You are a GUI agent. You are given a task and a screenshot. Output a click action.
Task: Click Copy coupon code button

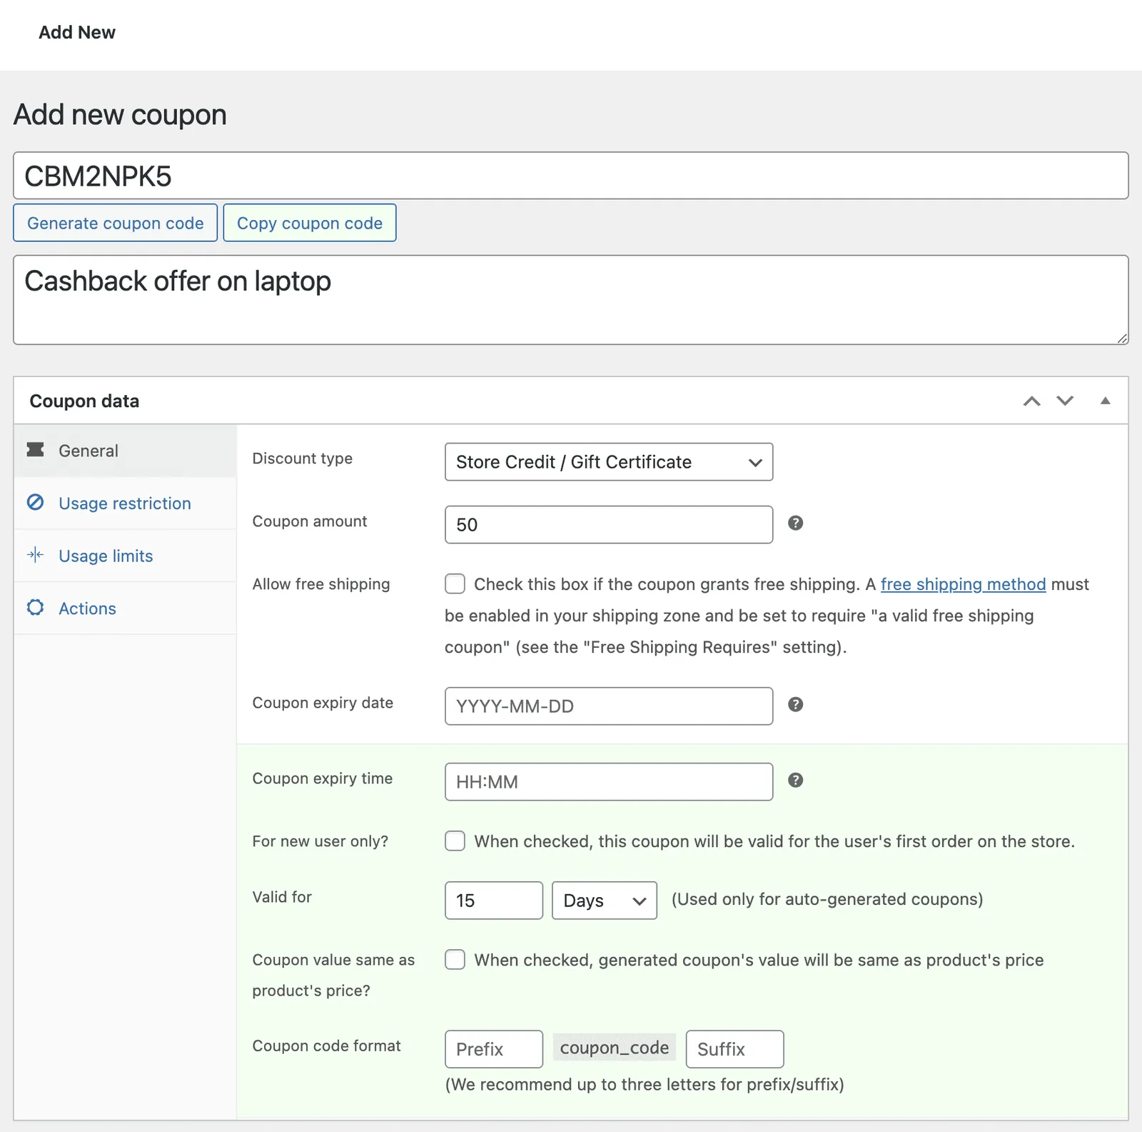pyautogui.click(x=310, y=223)
